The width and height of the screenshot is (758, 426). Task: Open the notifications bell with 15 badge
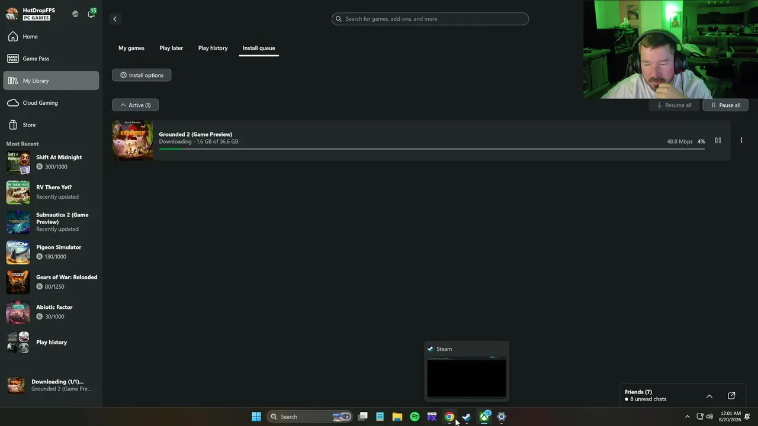coord(91,13)
